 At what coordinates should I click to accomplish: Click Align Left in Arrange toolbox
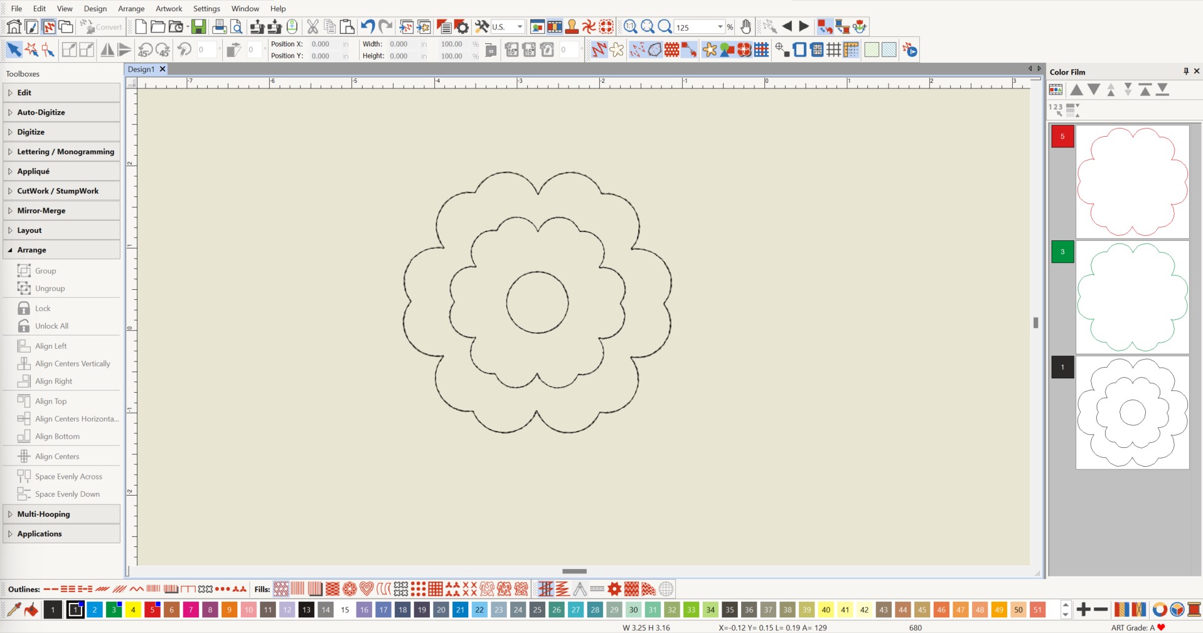(x=51, y=346)
